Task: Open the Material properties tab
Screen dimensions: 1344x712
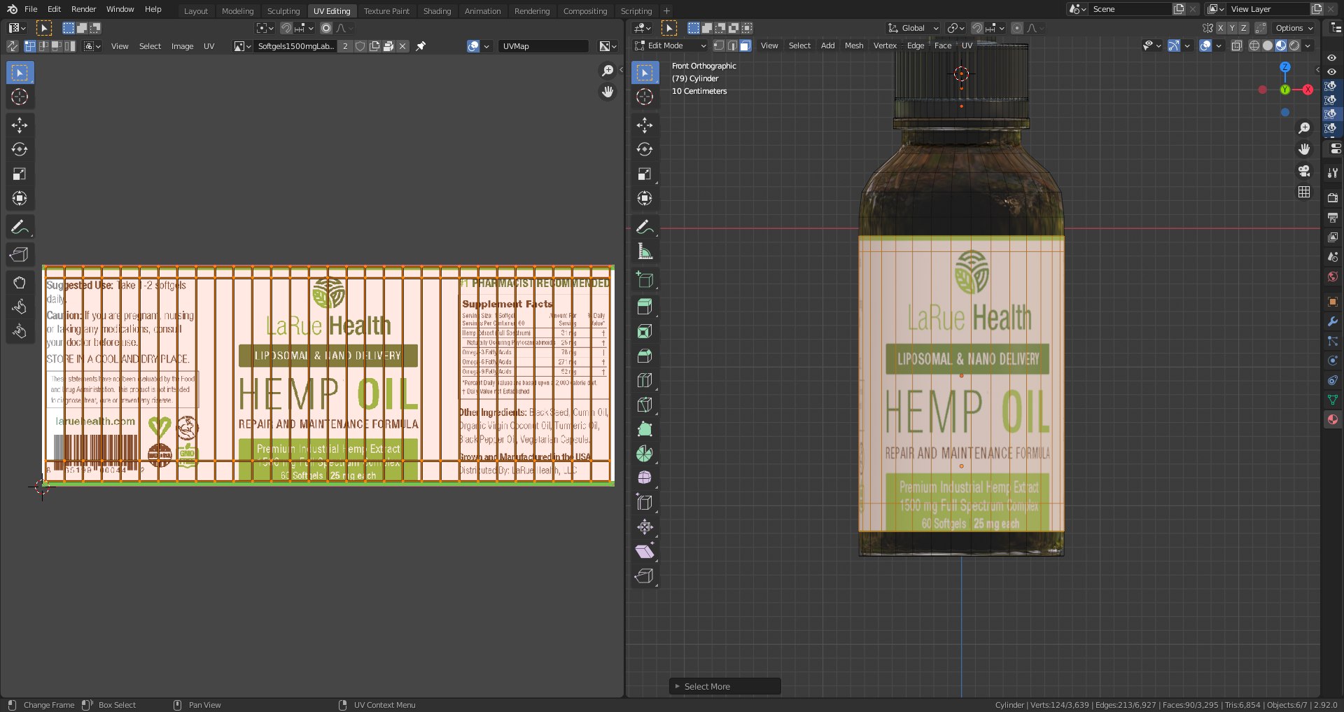Action: tap(1333, 419)
